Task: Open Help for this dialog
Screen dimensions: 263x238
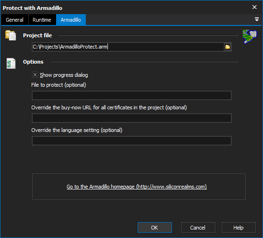Action: 238,228
